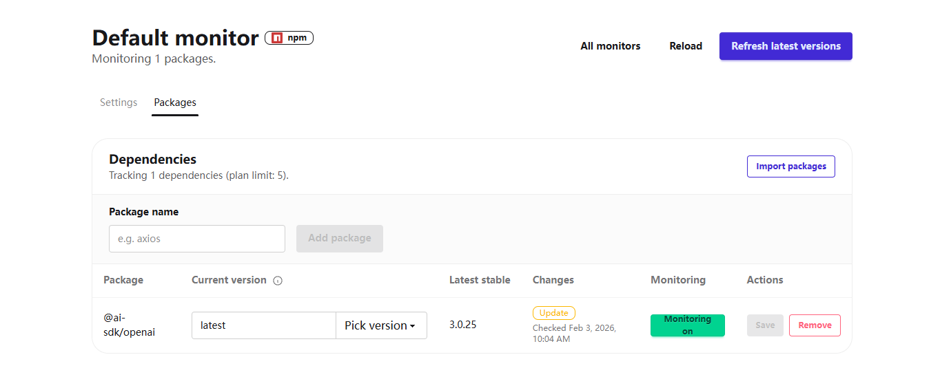Click the Monitoring column header

click(x=678, y=280)
